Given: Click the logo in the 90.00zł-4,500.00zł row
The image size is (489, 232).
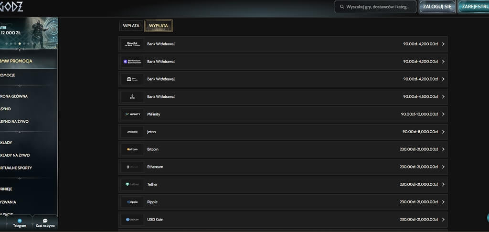Looking at the screenshot, I should point(132,96).
